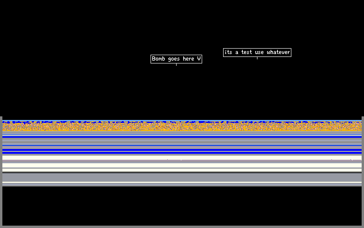Click the gray floor wall at the bottom
This screenshot has width=364, height=228.
pos(182,227)
